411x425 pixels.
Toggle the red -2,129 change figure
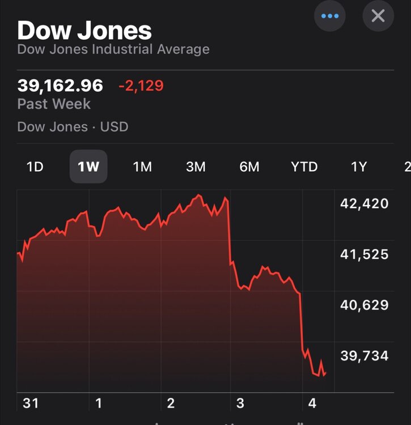pos(141,86)
